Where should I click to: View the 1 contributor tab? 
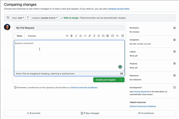(146, 113)
